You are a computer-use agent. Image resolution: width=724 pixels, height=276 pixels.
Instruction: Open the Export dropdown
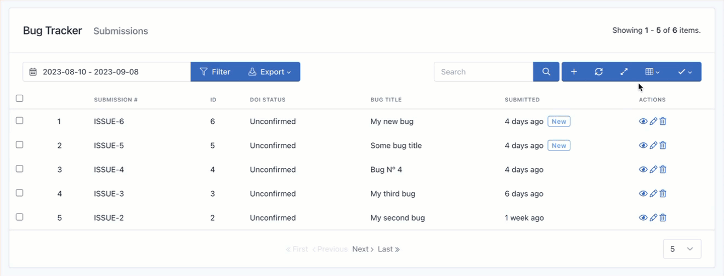[269, 72]
